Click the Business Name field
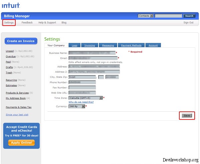The width and height of the screenshot is (200, 164). 92,53
